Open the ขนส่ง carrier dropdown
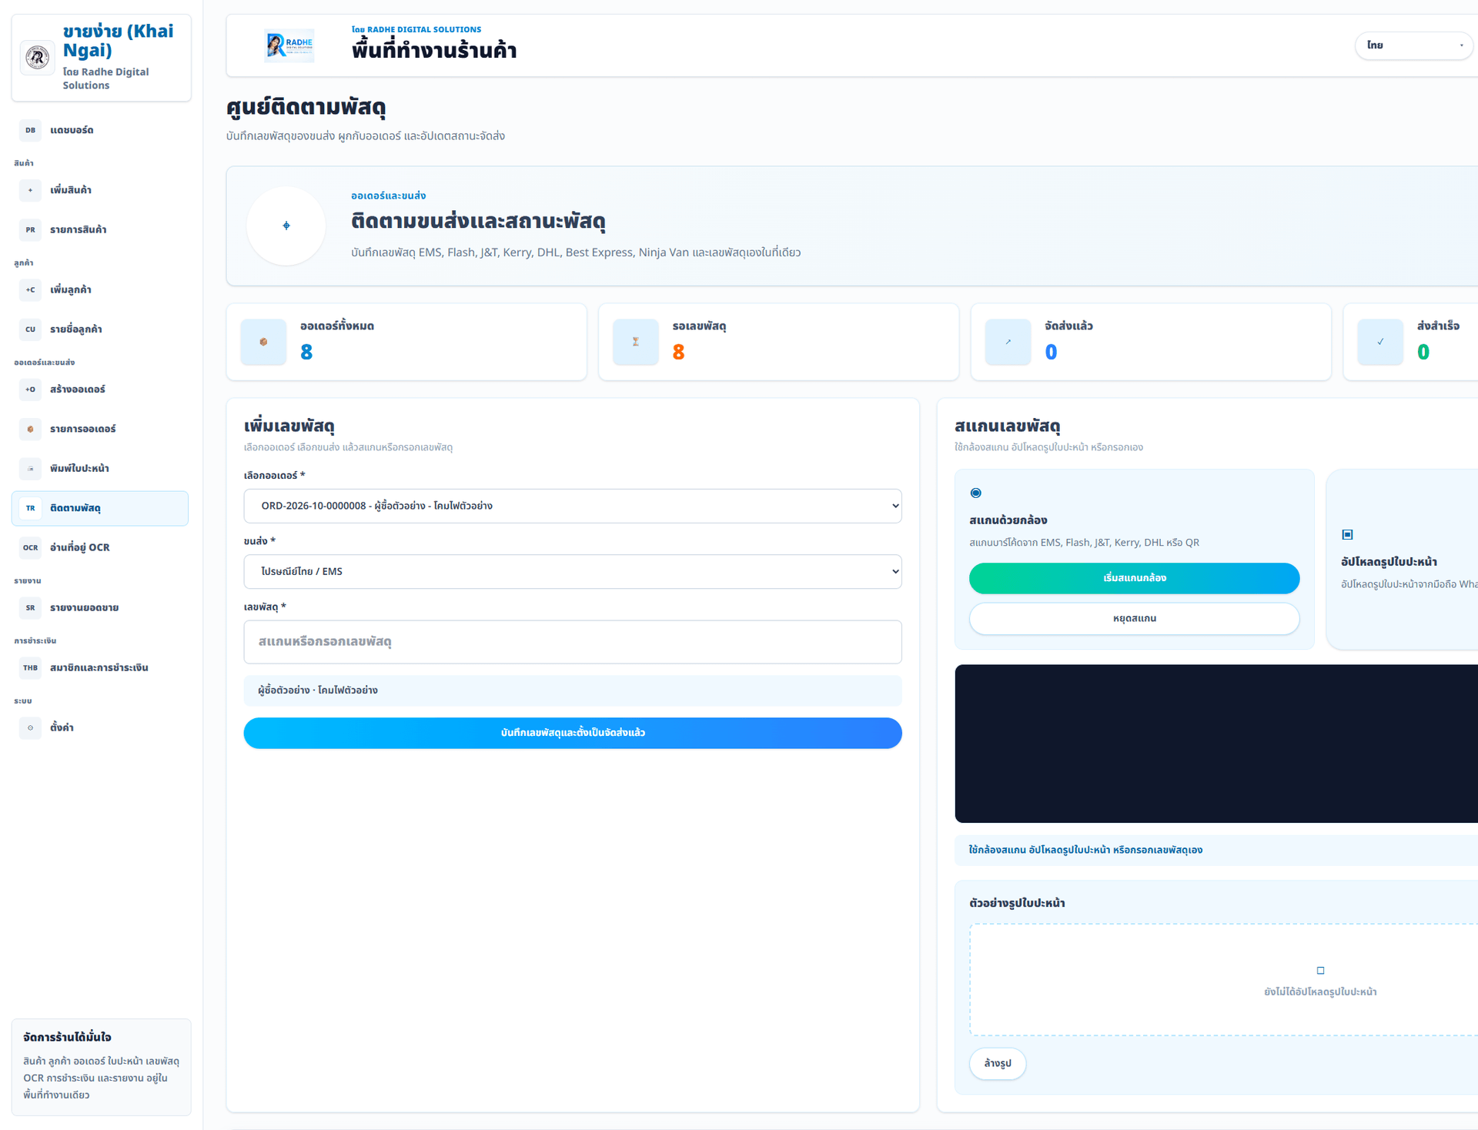 (573, 572)
